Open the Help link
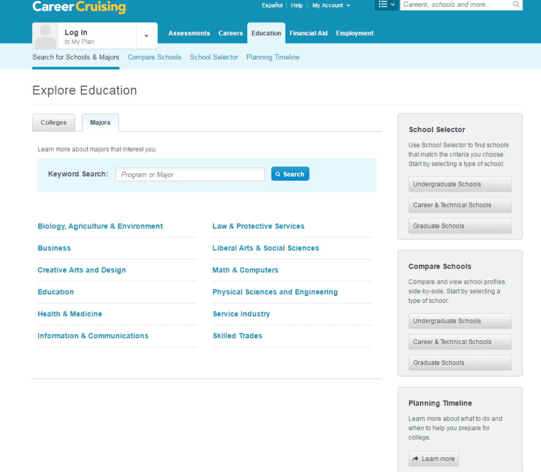The image size is (541, 472). 297,5
